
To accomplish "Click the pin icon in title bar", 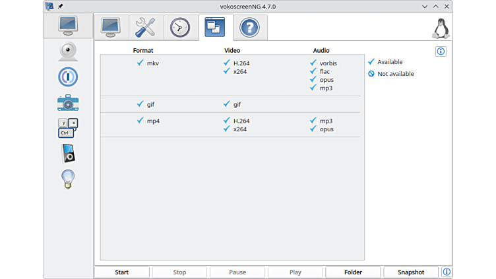I will coord(60,6).
